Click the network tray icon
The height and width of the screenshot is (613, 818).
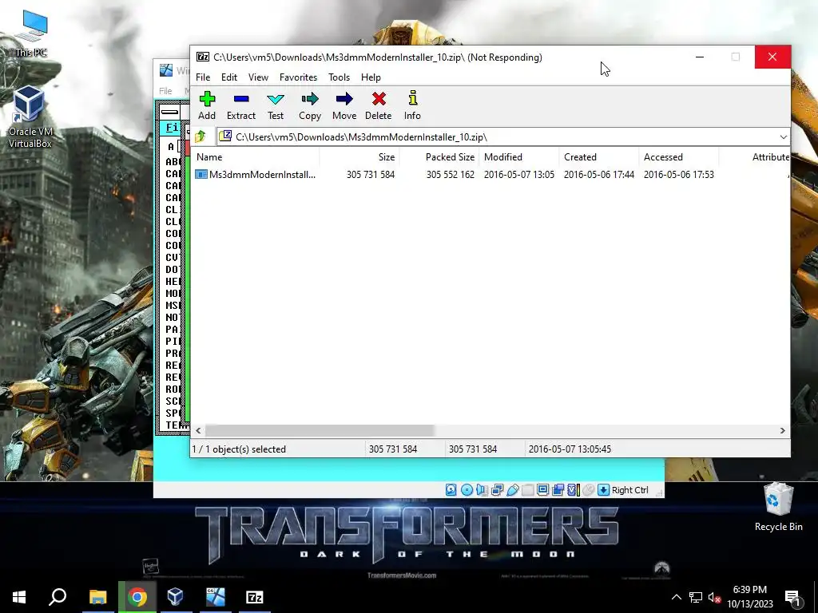pos(696,598)
